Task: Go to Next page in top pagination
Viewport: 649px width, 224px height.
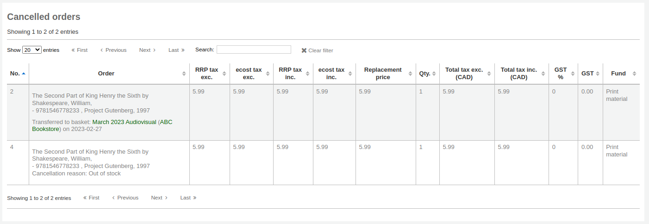Action: [147, 50]
